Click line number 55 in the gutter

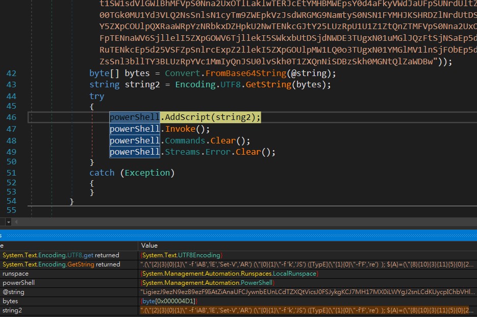click(11, 210)
